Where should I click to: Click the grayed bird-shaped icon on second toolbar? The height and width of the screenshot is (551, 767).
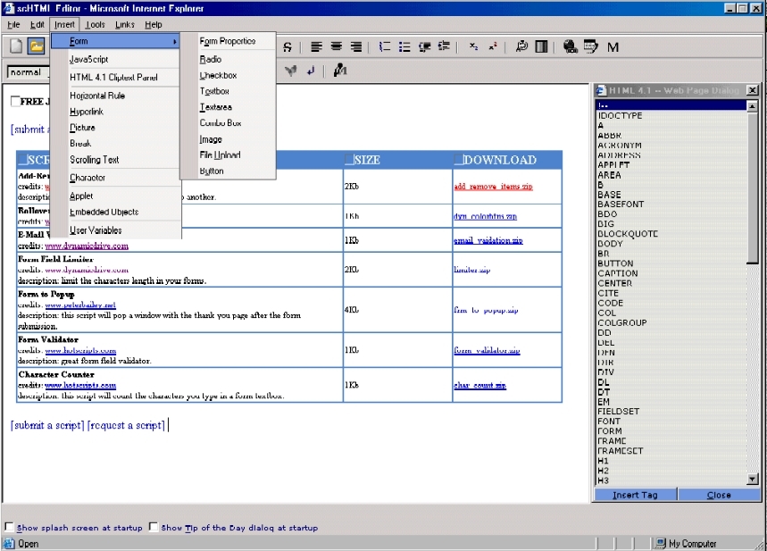pyautogui.click(x=291, y=71)
